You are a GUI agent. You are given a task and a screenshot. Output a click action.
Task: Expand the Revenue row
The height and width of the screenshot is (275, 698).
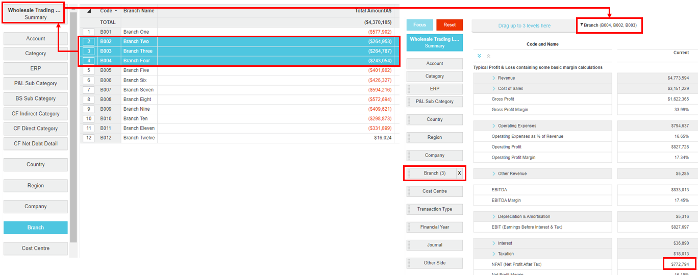click(x=494, y=78)
